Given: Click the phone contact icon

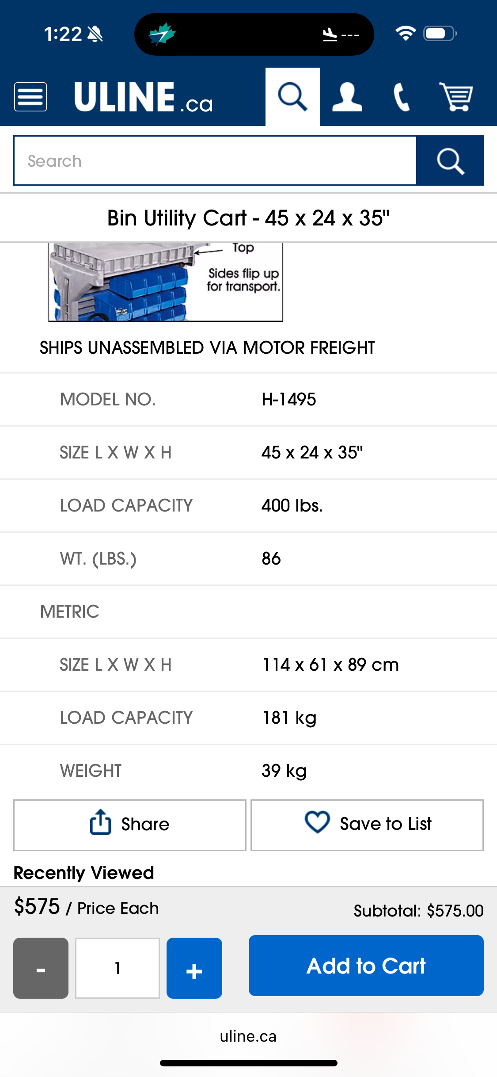Looking at the screenshot, I should click(x=401, y=96).
